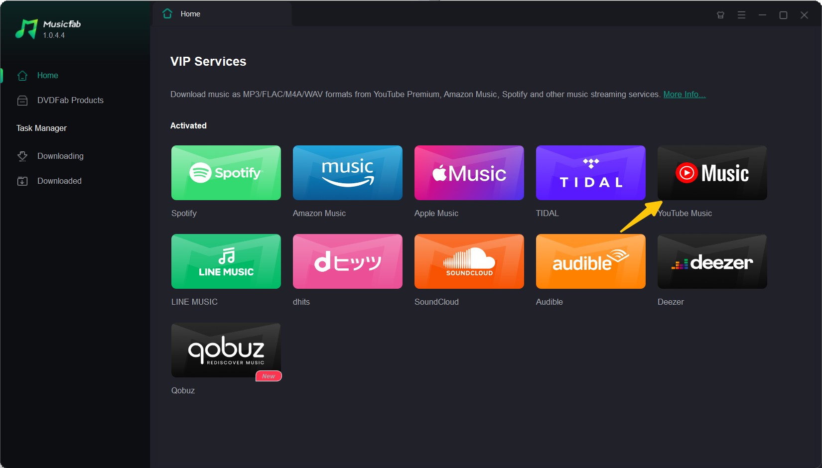
Task: Open the LINE MUSIC service tile
Action: (x=226, y=261)
